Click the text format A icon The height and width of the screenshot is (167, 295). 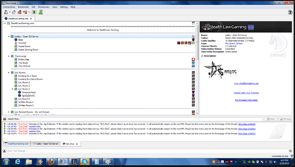pyautogui.click(x=4, y=151)
